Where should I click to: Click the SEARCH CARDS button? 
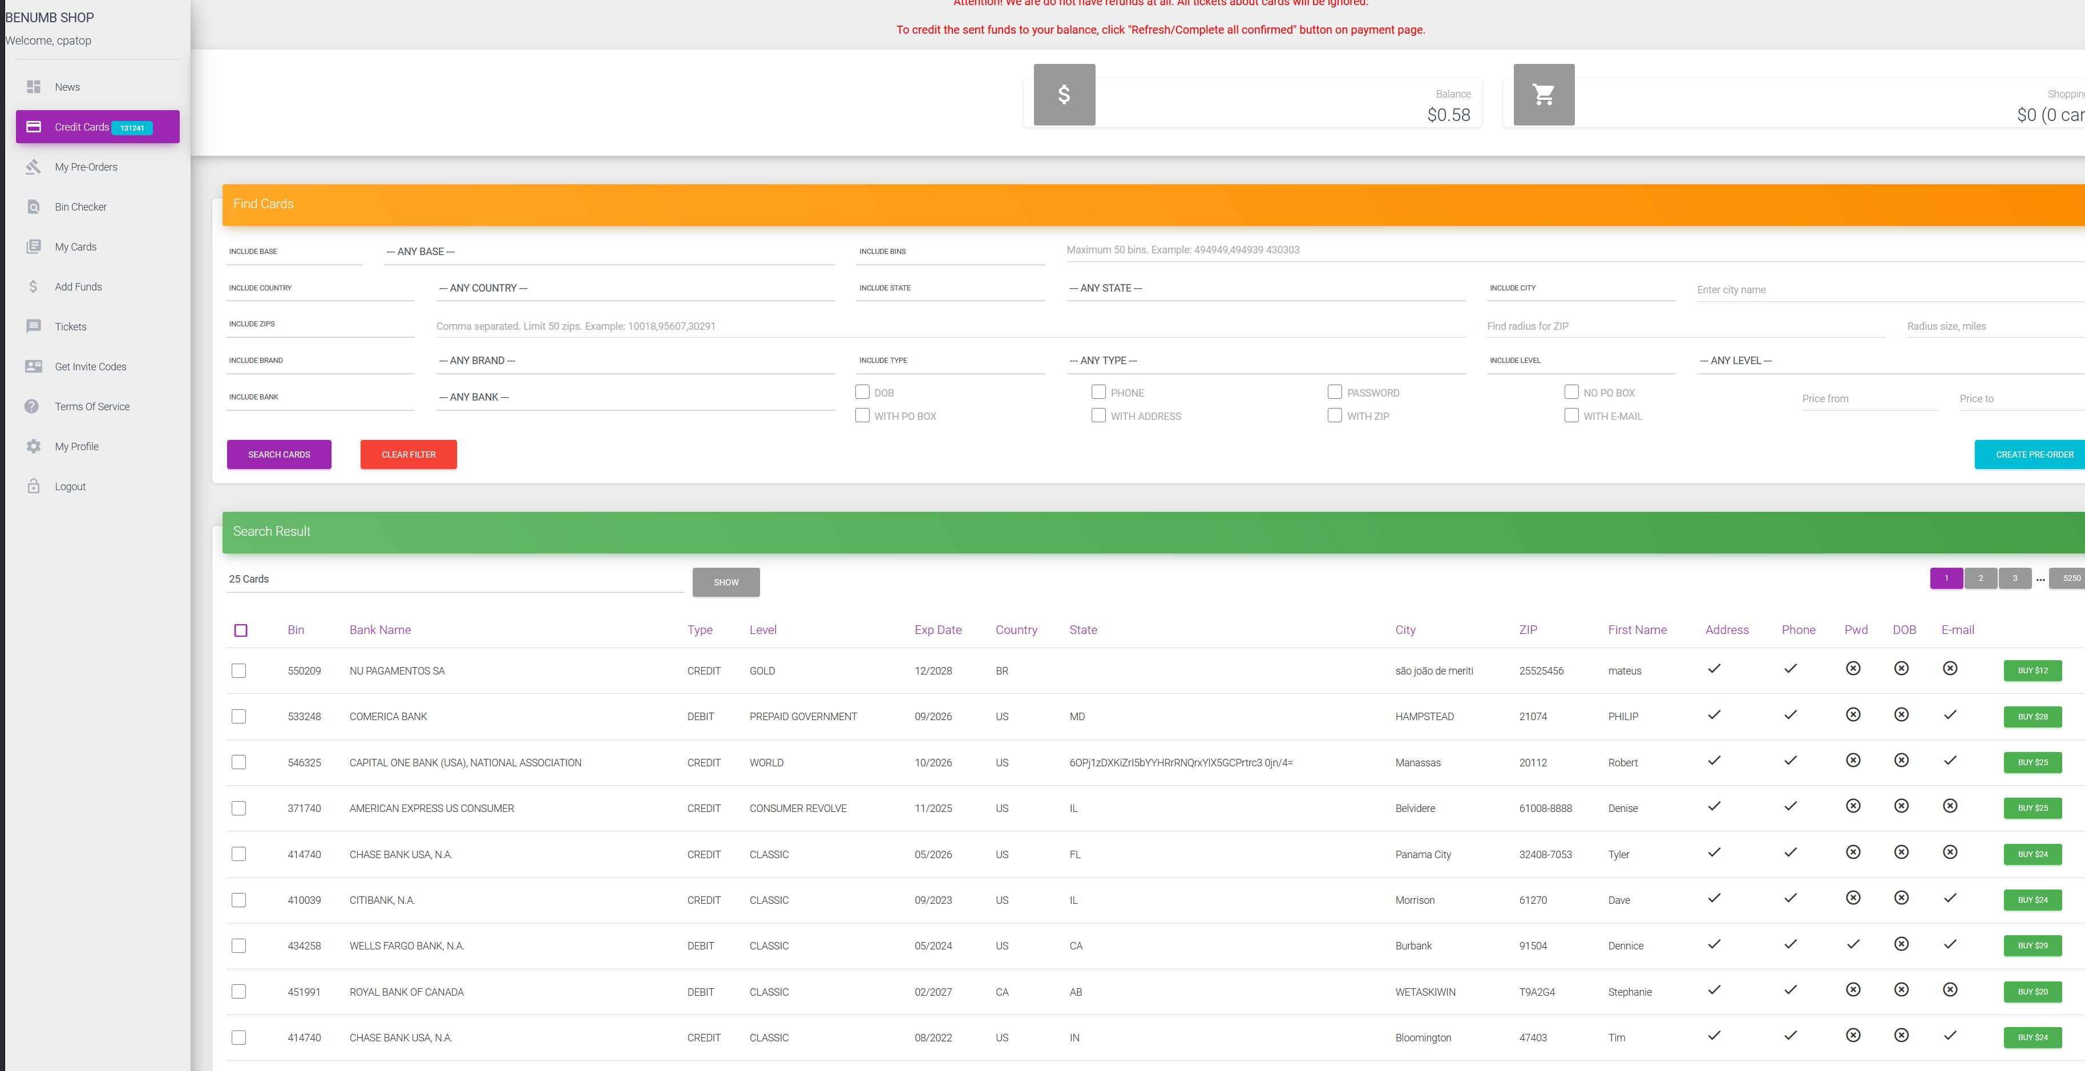click(x=278, y=455)
